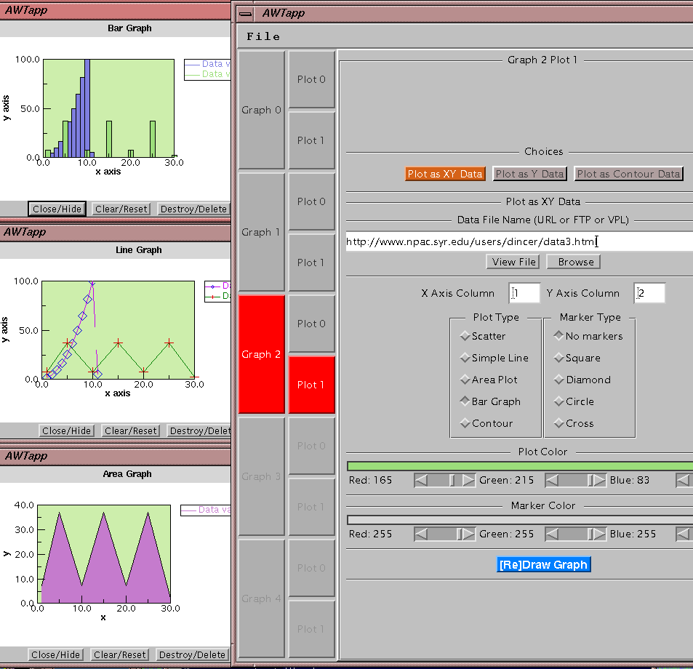The width and height of the screenshot is (693, 669).
Task: Click Destroy/Delete in Bar Graph window
Action: [x=193, y=209]
